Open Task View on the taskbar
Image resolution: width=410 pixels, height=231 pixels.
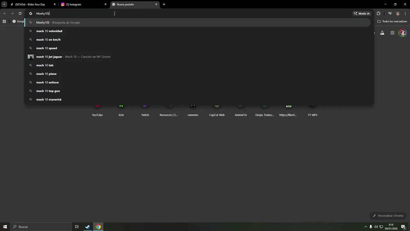pyautogui.click(x=77, y=227)
